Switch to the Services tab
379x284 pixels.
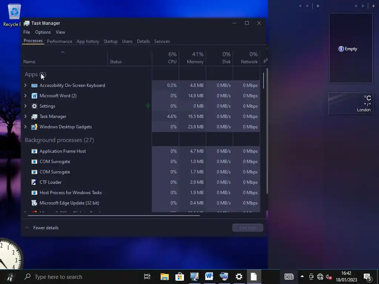coord(162,41)
